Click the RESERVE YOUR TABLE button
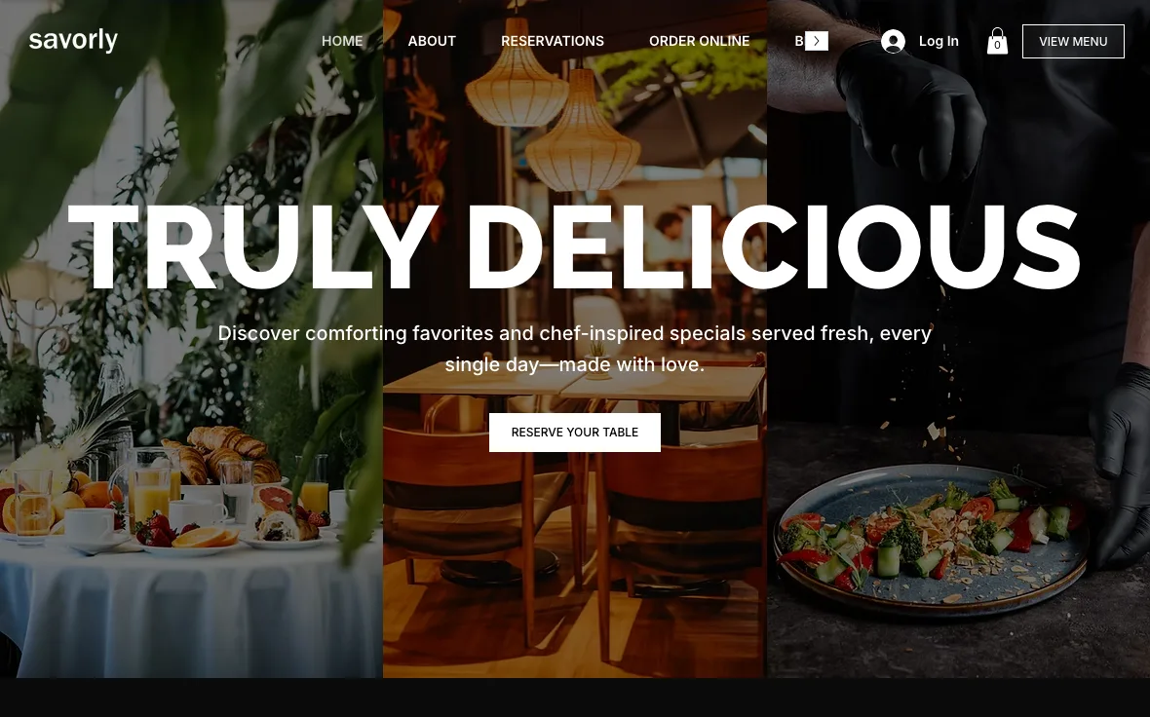This screenshot has height=717, width=1150. 575,433
